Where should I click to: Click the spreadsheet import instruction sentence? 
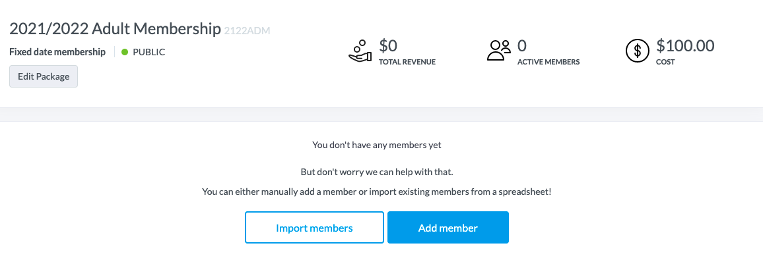tap(377, 192)
